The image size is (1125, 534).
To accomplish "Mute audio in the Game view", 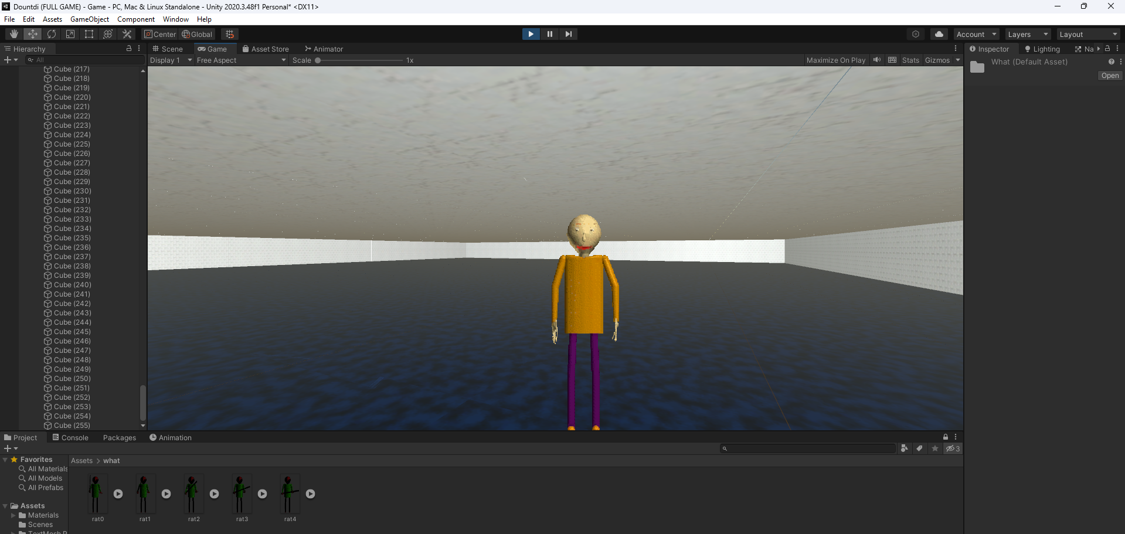I will coord(877,60).
